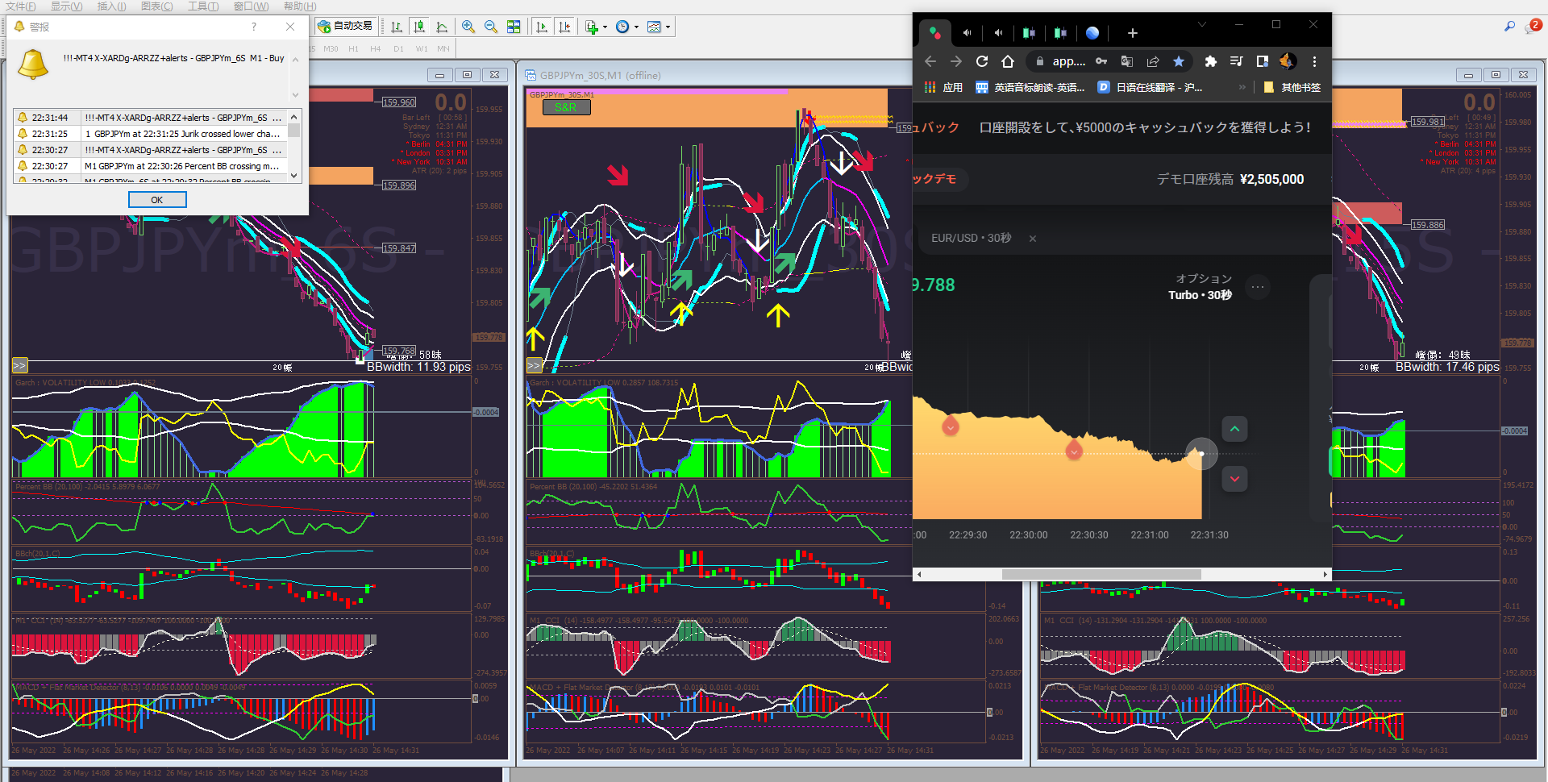Click the red down-arrow button on the chart
The image size is (1548, 782).
(1234, 479)
